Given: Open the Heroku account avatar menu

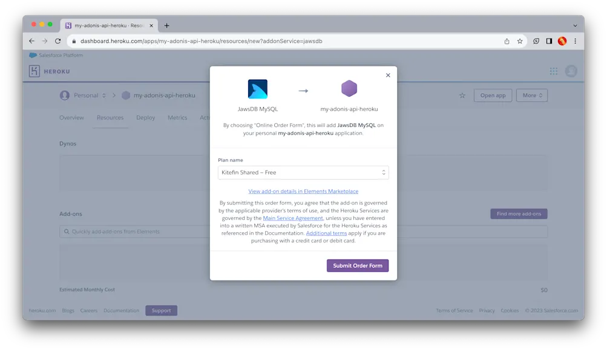Looking at the screenshot, I should [571, 71].
